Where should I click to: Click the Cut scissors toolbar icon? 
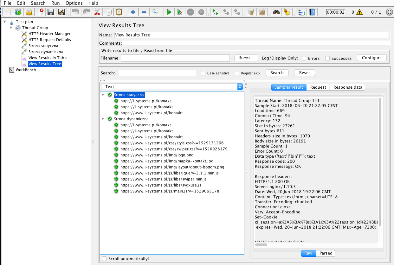(x=97, y=12)
